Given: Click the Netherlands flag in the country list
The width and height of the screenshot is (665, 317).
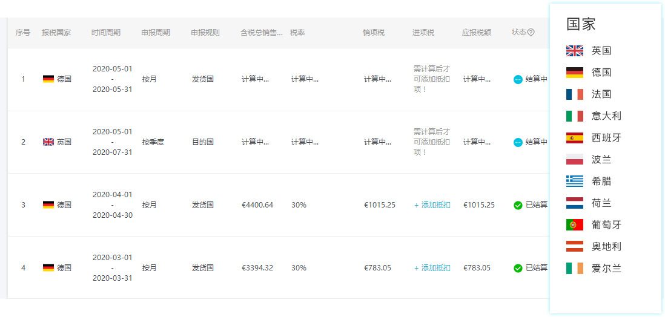Looking at the screenshot, I should [x=575, y=203].
